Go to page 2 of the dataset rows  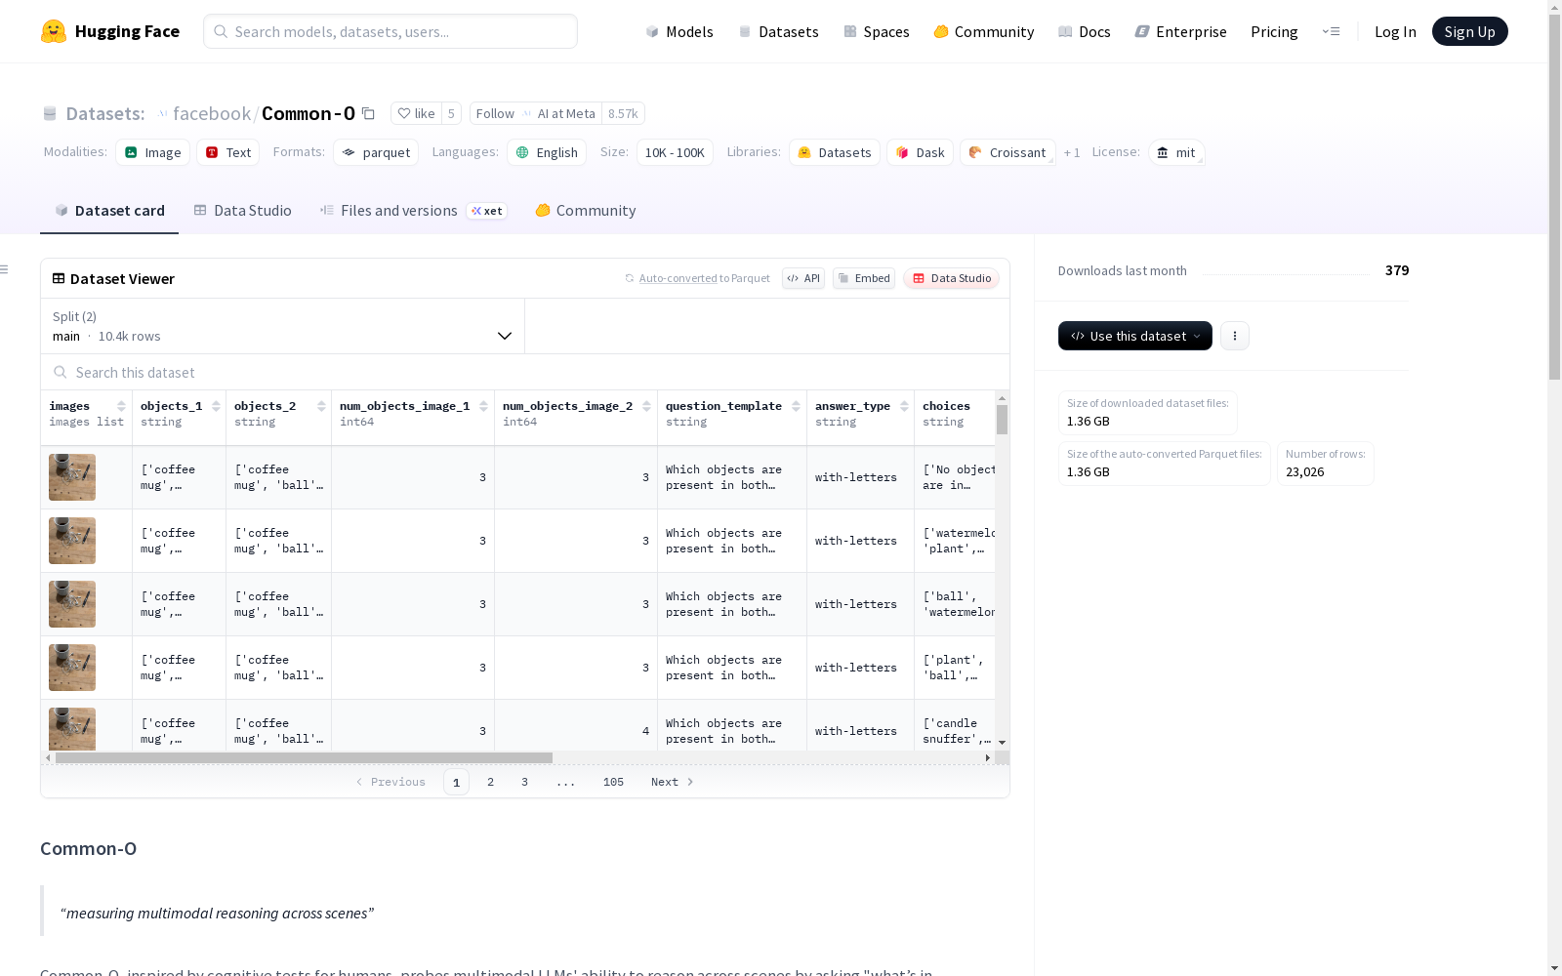pos(490,782)
